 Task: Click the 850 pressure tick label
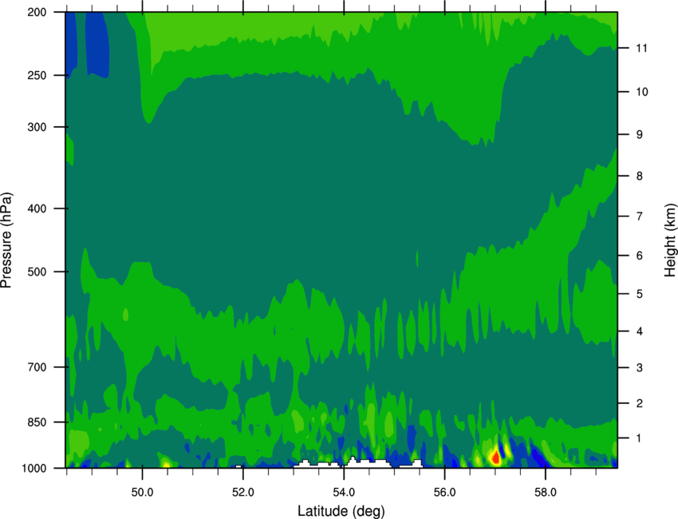pos(37,422)
